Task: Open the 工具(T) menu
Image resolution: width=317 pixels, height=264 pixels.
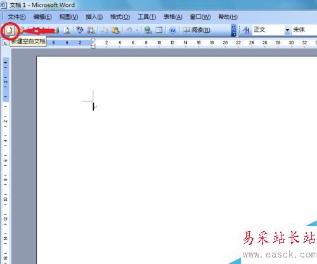Action: 147,17
